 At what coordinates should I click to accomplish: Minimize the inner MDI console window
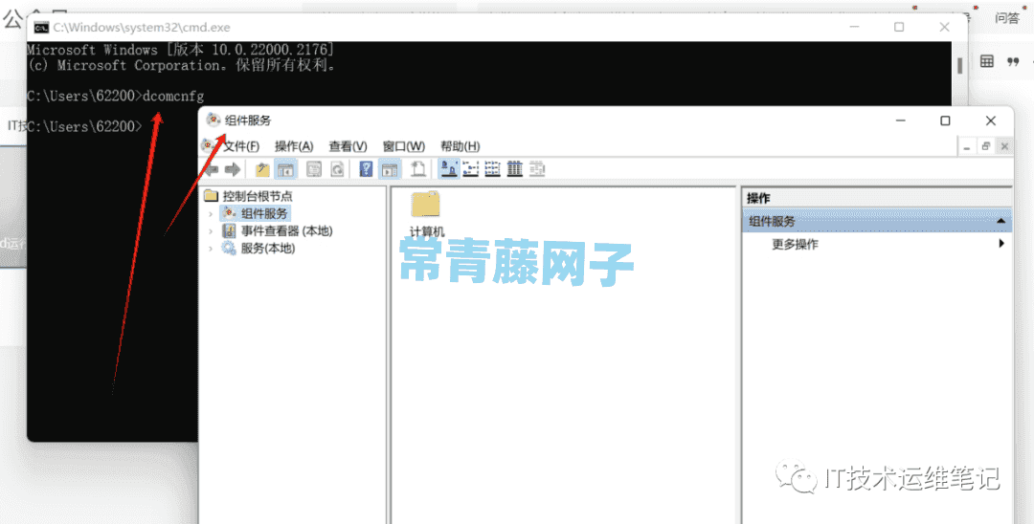tap(966, 146)
